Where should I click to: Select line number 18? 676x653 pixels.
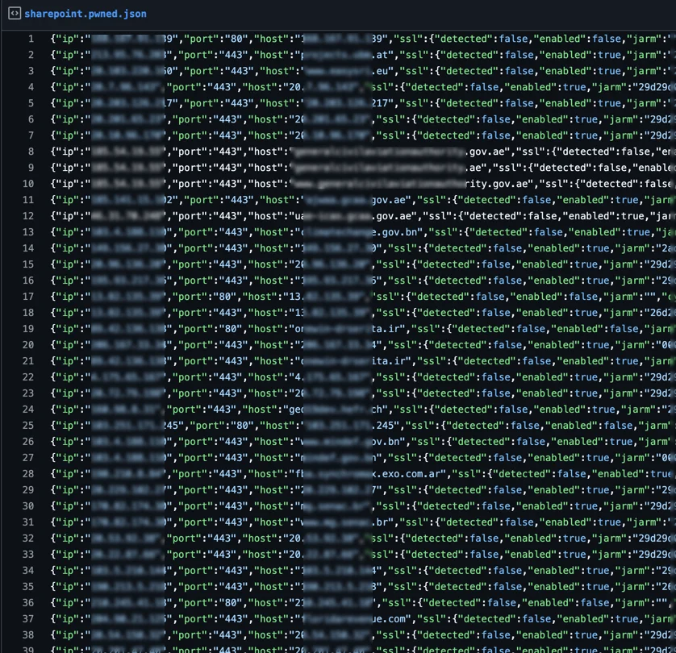point(28,313)
